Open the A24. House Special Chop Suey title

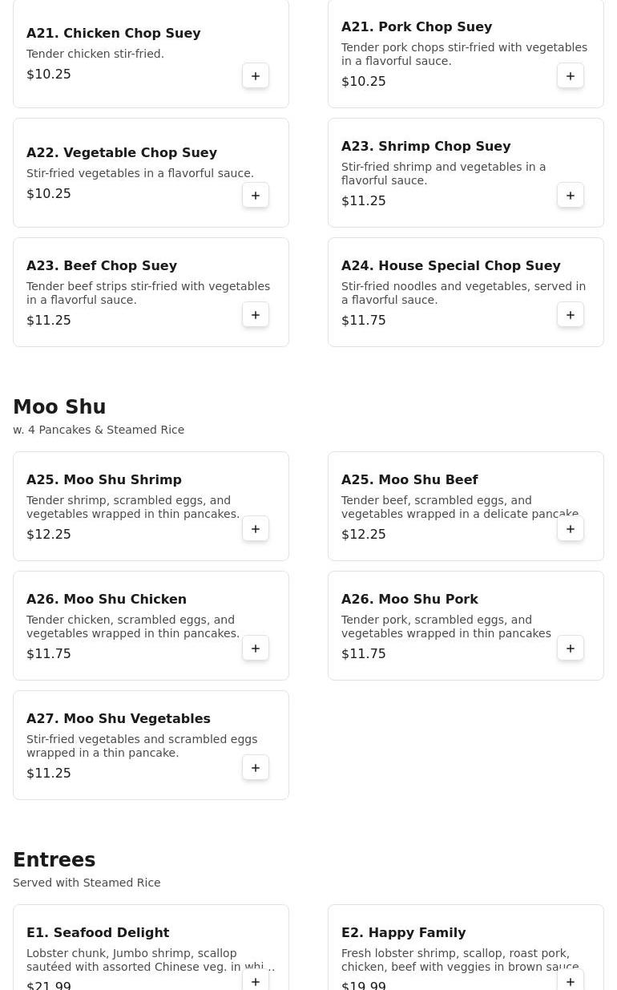(450, 265)
